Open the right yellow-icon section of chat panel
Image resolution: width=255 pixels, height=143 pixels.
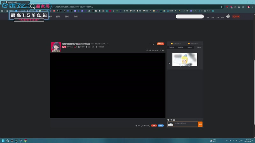(193, 44)
